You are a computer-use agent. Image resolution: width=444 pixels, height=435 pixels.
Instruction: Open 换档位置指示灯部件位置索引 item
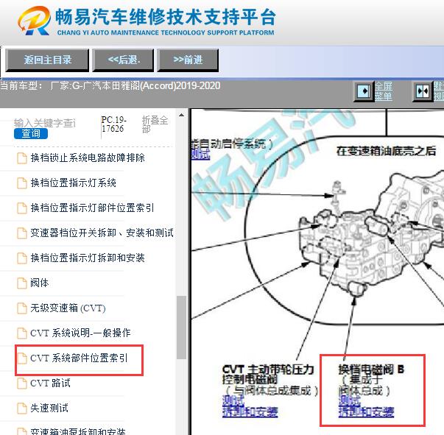tap(92, 208)
